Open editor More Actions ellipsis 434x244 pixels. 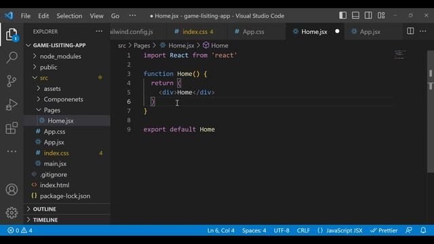[423, 31]
